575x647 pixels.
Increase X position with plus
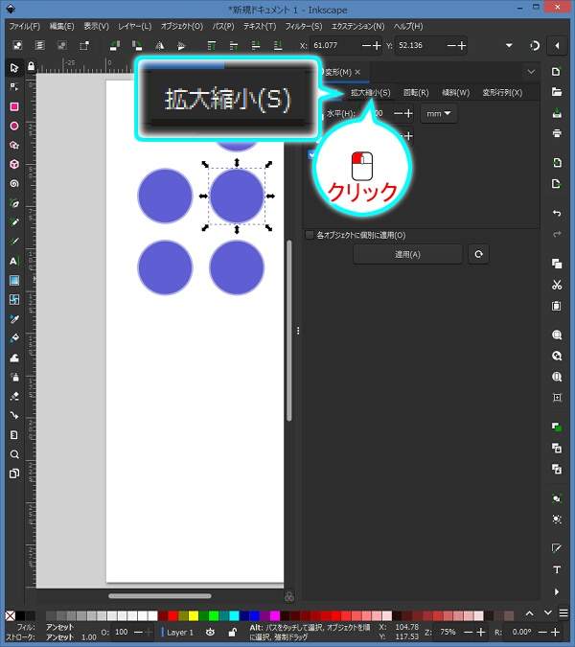[x=377, y=45]
